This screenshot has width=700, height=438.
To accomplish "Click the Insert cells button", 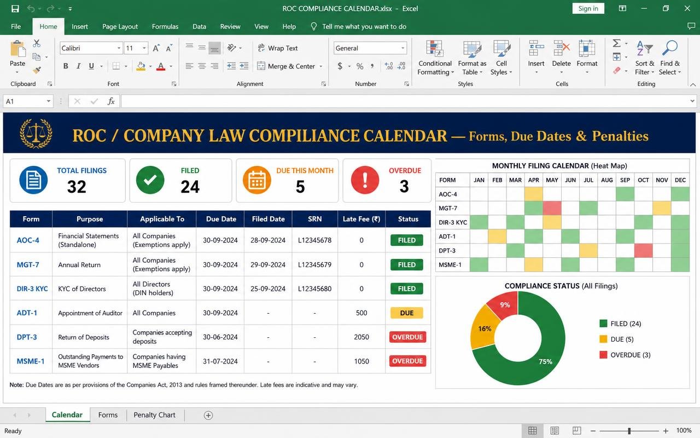I will tap(536, 57).
